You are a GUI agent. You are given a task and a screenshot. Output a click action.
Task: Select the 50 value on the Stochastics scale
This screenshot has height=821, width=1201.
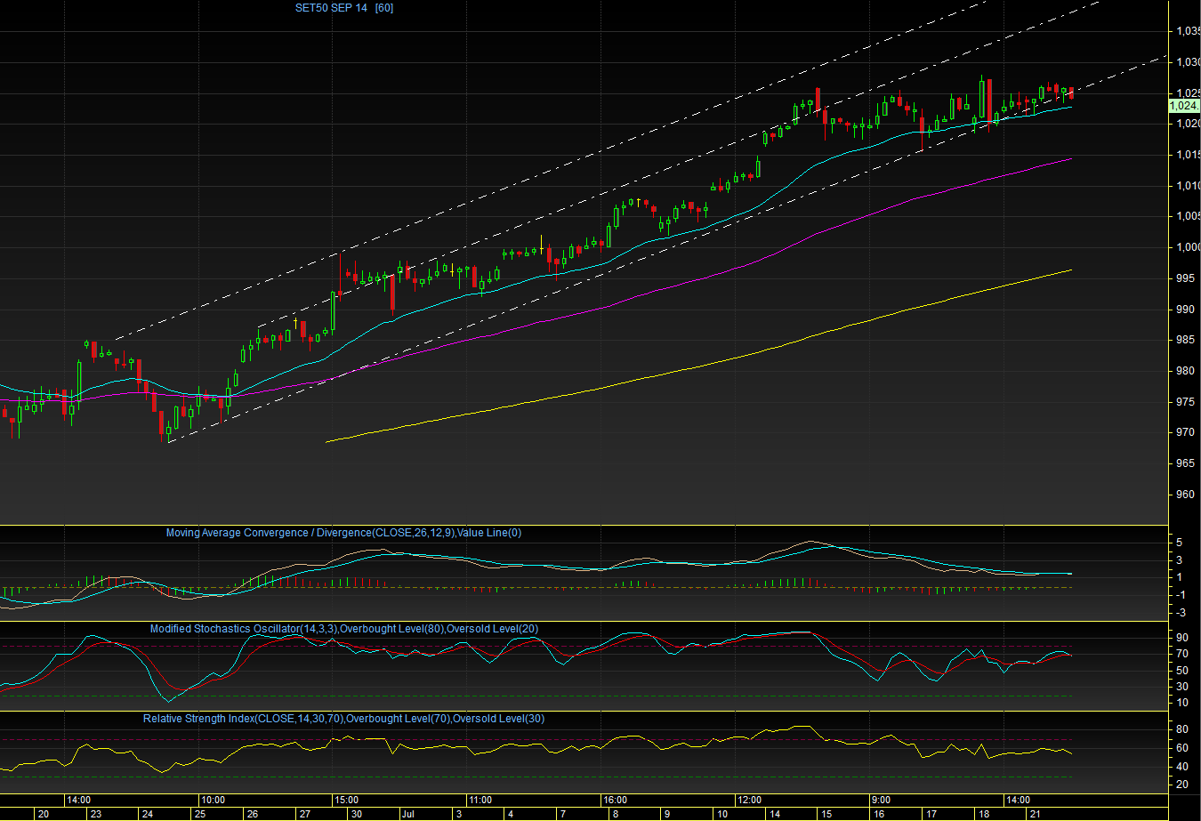pos(1181,670)
